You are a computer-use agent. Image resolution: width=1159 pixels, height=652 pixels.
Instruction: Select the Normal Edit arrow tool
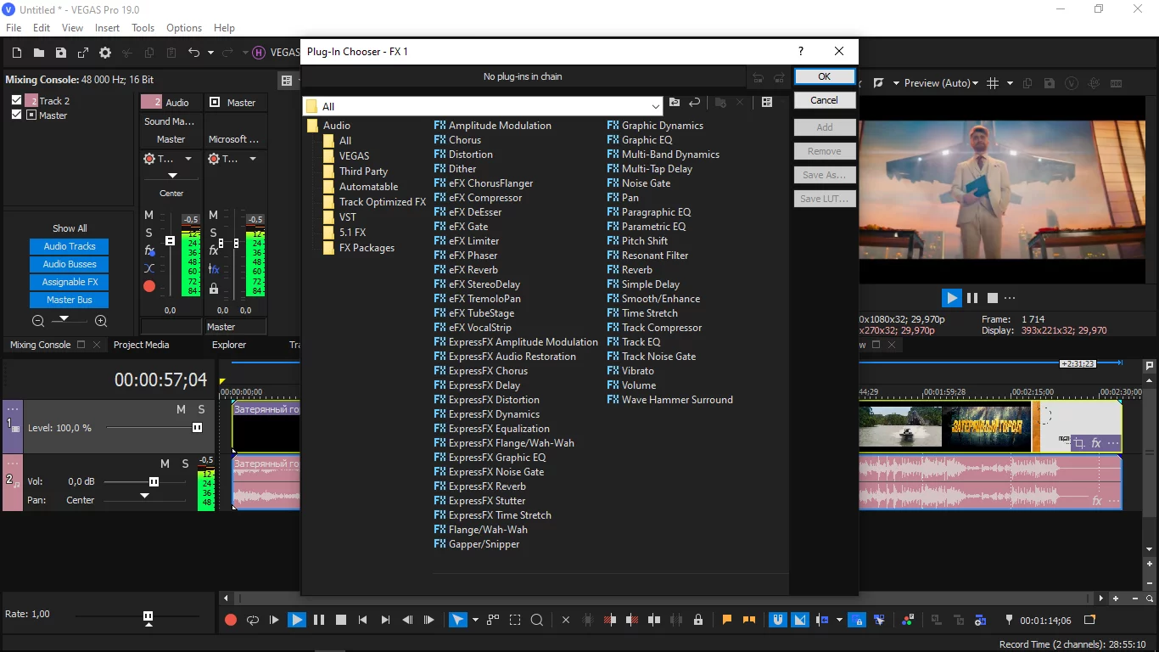pos(458,620)
